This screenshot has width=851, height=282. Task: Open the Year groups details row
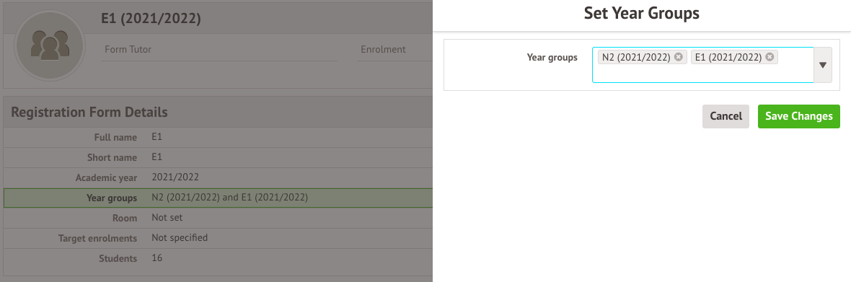(x=219, y=198)
